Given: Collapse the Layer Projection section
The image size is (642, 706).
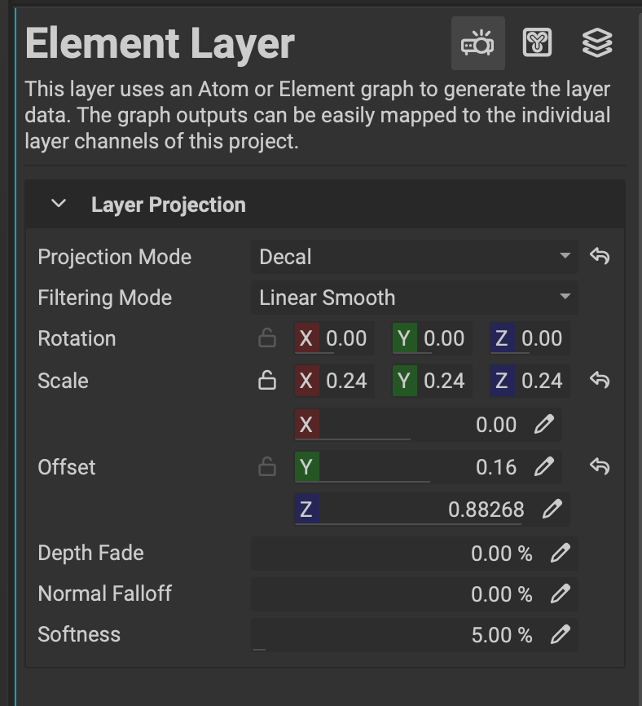Looking at the screenshot, I should (x=59, y=204).
